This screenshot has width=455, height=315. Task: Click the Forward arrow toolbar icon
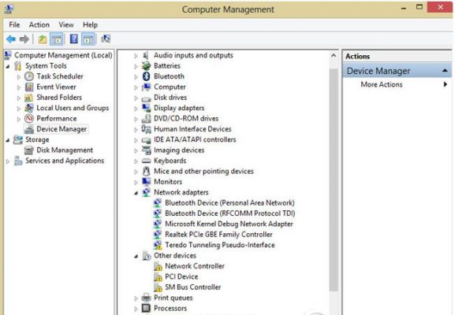point(24,39)
